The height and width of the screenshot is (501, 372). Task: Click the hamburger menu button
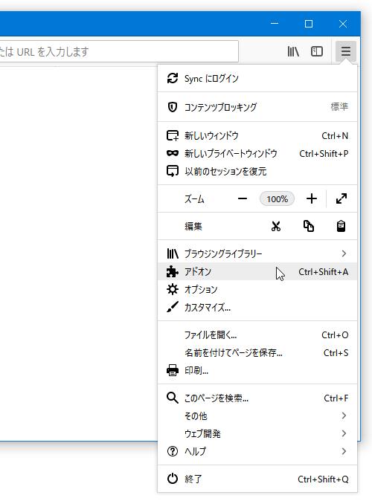click(345, 51)
